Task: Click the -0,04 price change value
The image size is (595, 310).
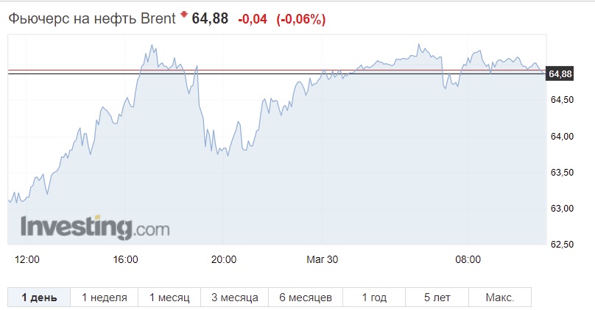Action: point(253,19)
